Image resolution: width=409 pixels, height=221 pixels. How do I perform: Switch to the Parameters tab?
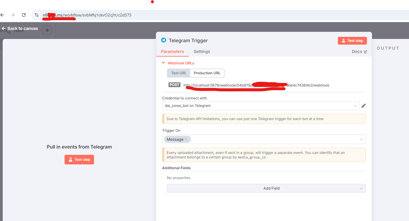172,52
